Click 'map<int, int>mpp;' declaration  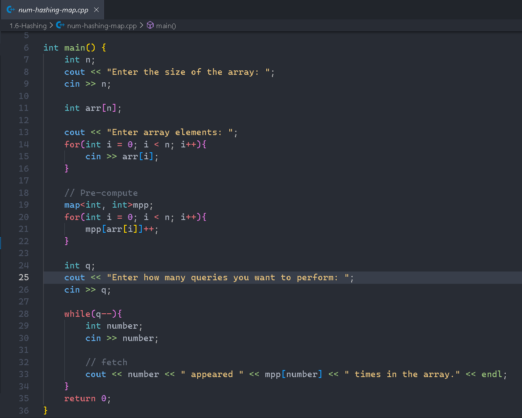[x=109, y=205]
